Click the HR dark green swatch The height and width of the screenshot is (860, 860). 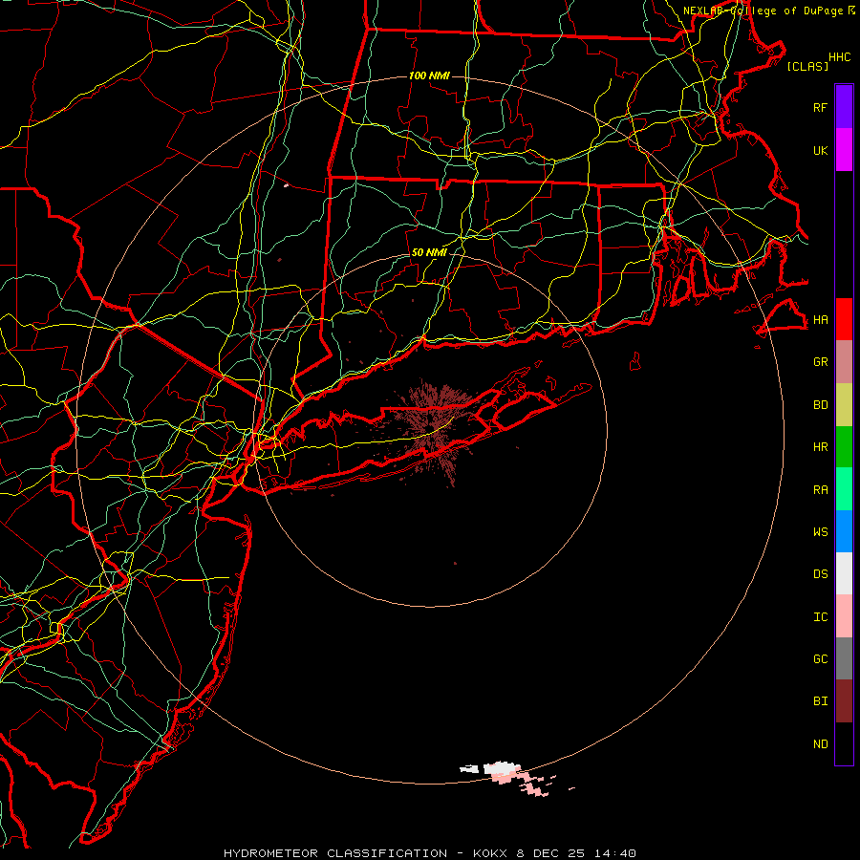(x=844, y=447)
